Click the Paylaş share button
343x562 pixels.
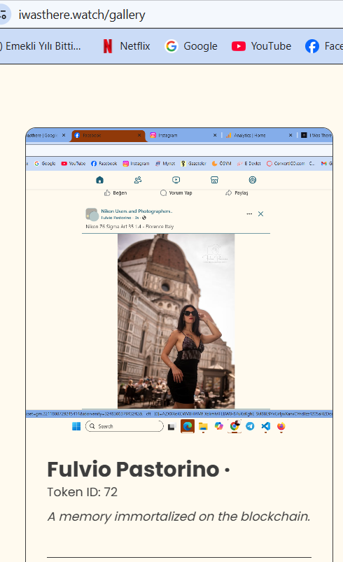(x=237, y=193)
